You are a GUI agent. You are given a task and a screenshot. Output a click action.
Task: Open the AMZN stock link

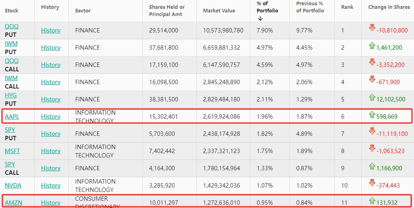click(x=13, y=203)
